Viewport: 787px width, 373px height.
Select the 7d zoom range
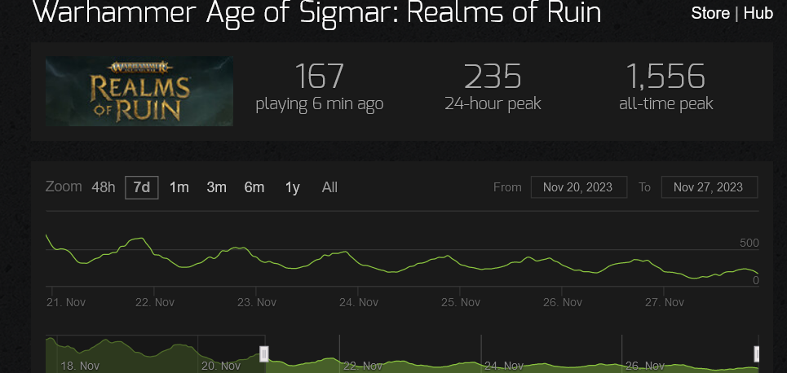tap(142, 187)
